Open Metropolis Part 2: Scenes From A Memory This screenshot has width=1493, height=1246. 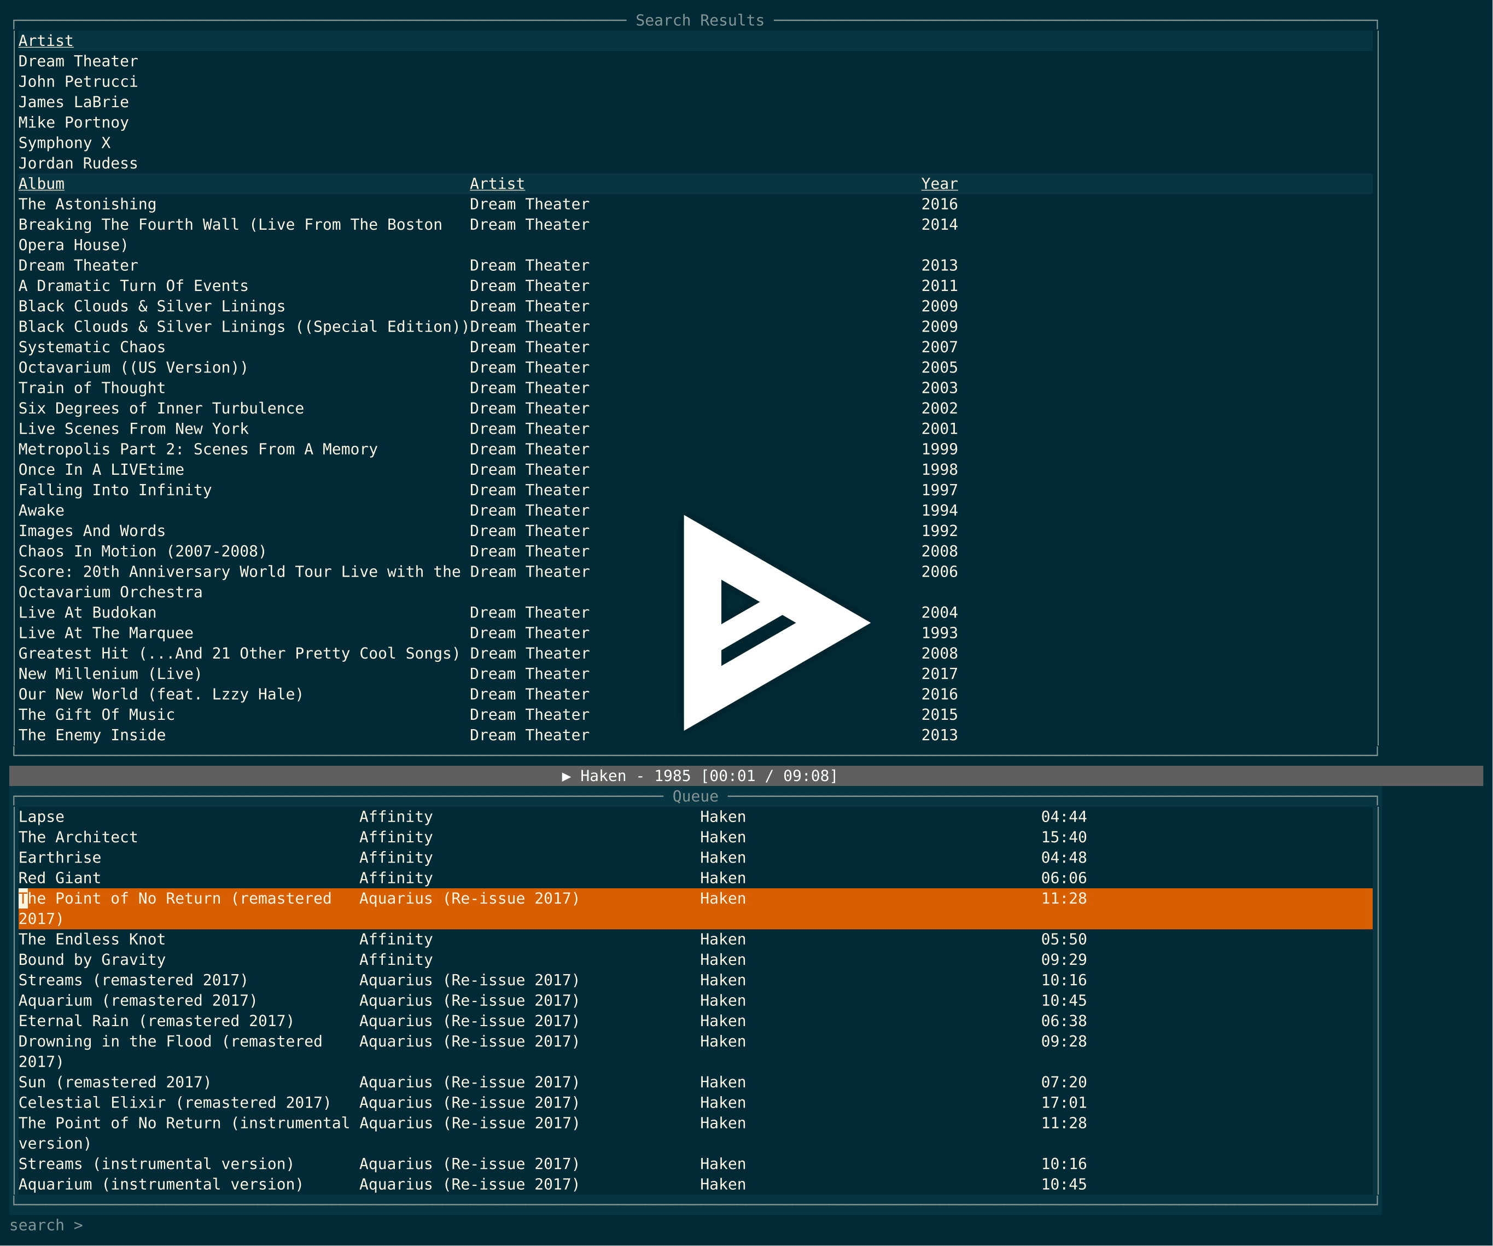(197, 449)
